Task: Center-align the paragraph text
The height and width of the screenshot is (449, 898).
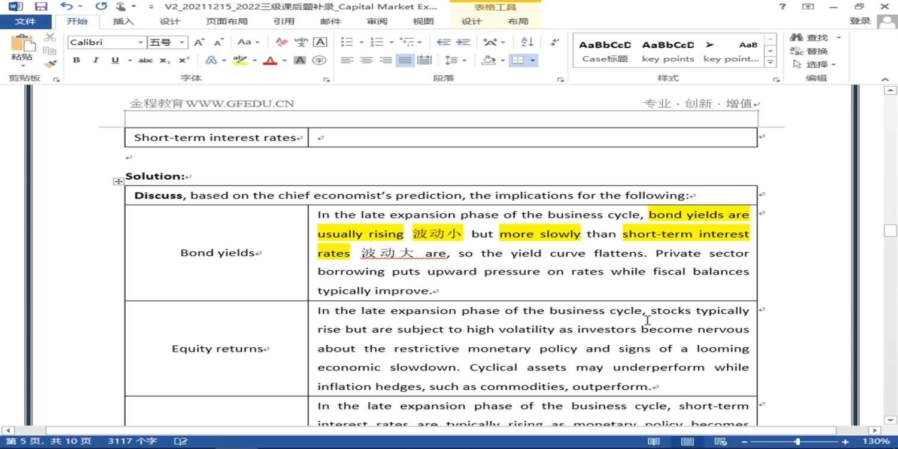Action: click(x=366, y=60)
